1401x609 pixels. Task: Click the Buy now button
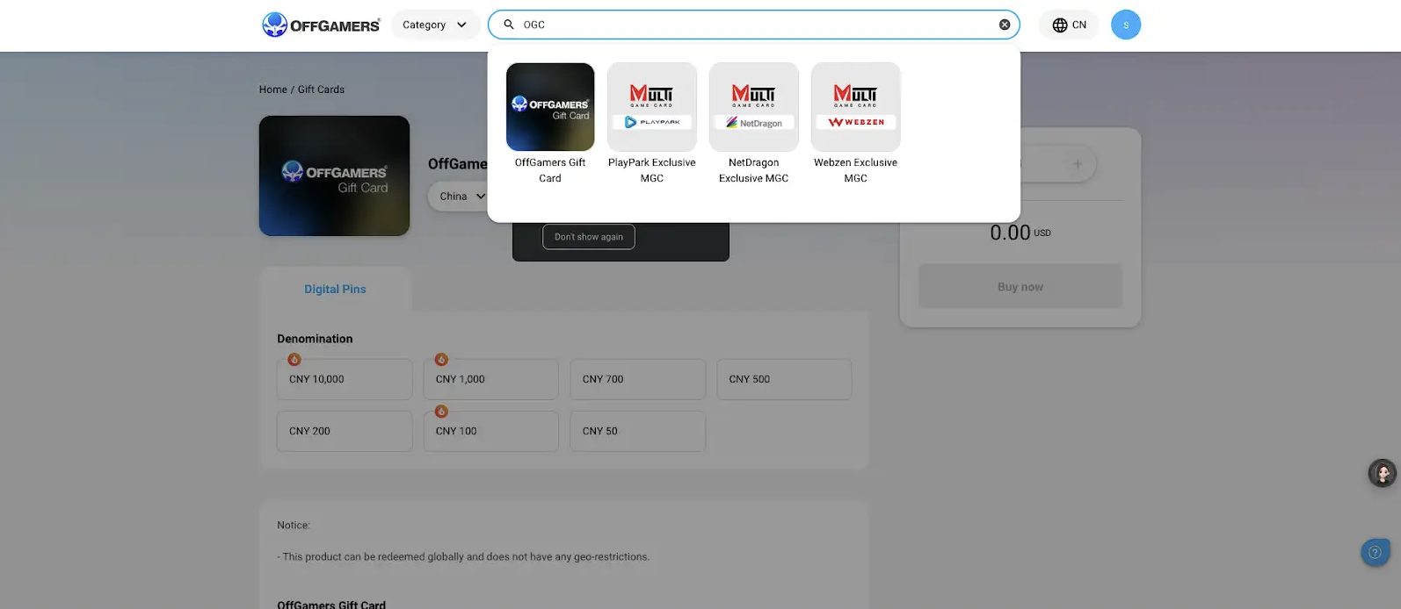coord(1020,286)
